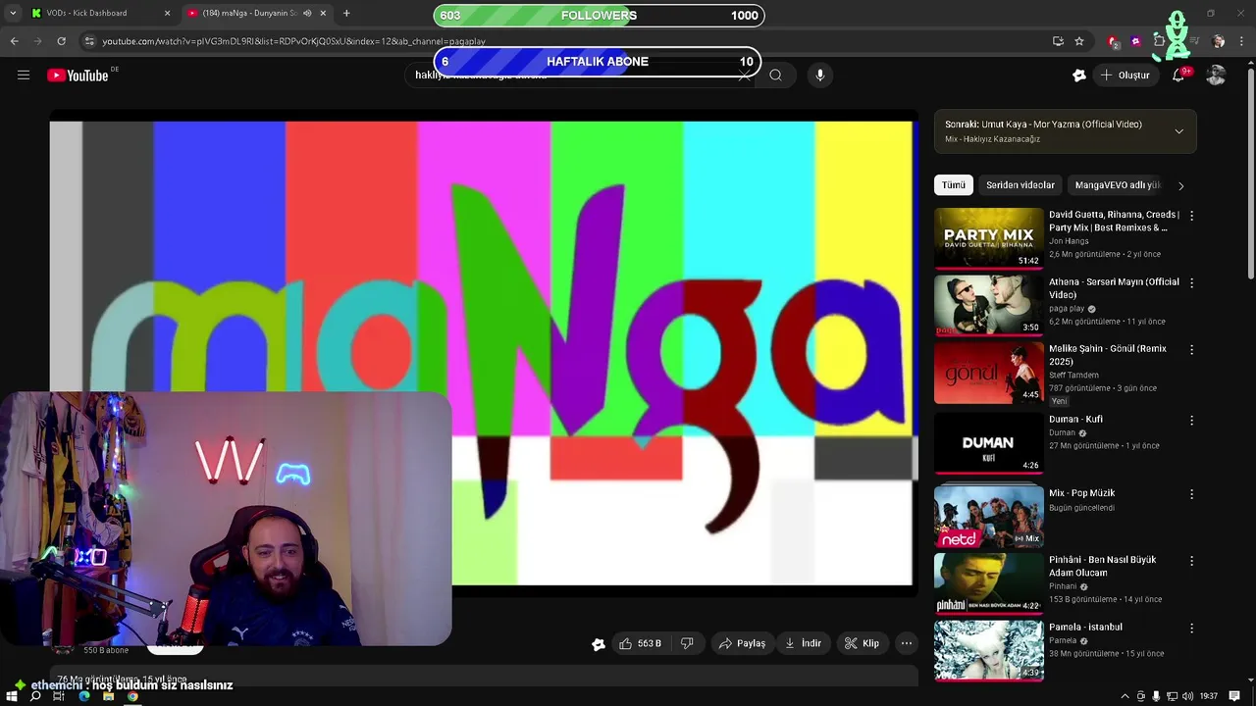Open media controls icon in Chrome toolbar

point(1196,41)
